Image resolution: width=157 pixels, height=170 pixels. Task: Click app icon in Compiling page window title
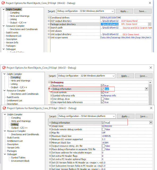pyautogui.click(x=4, y=68)
